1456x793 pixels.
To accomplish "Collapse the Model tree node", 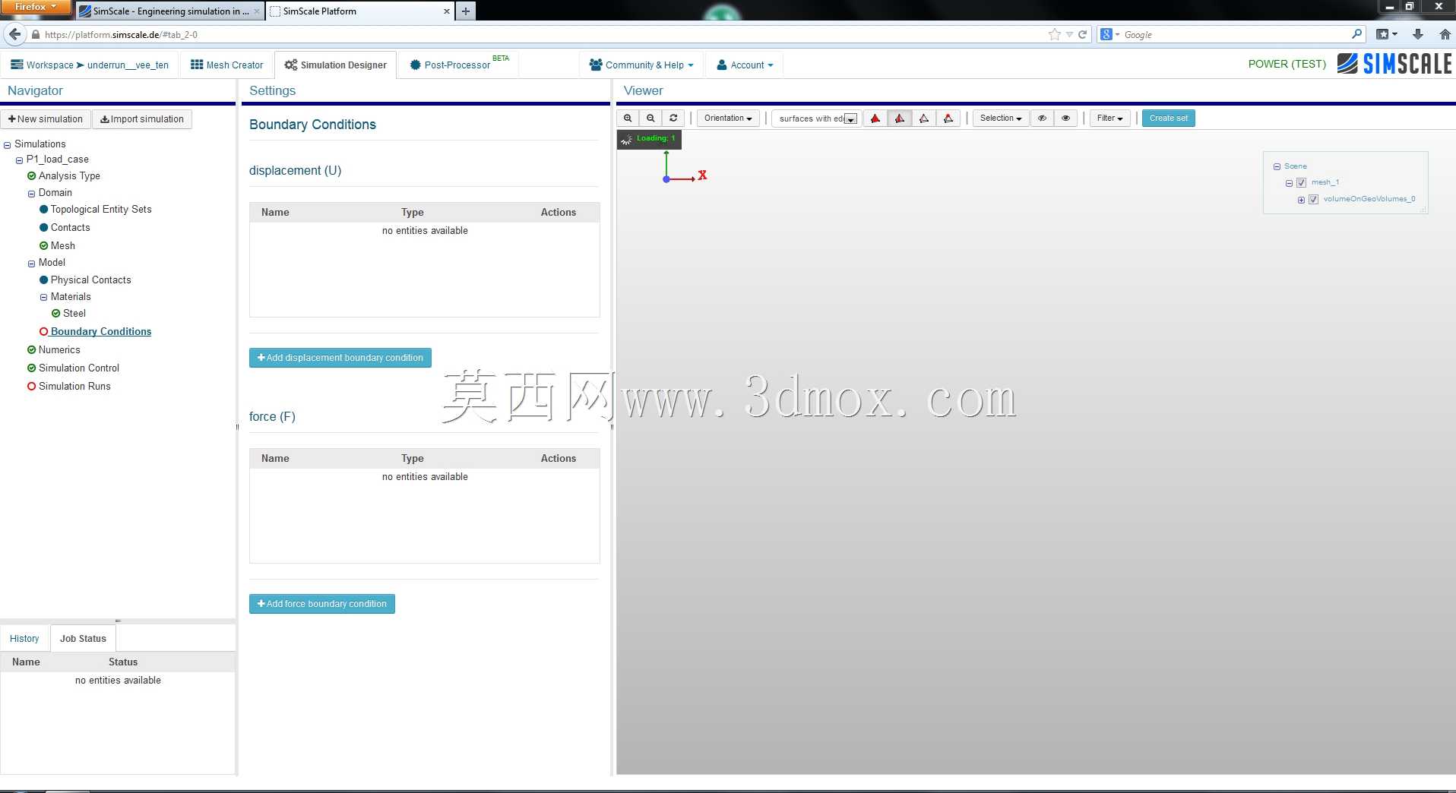I will click(31, 264).
